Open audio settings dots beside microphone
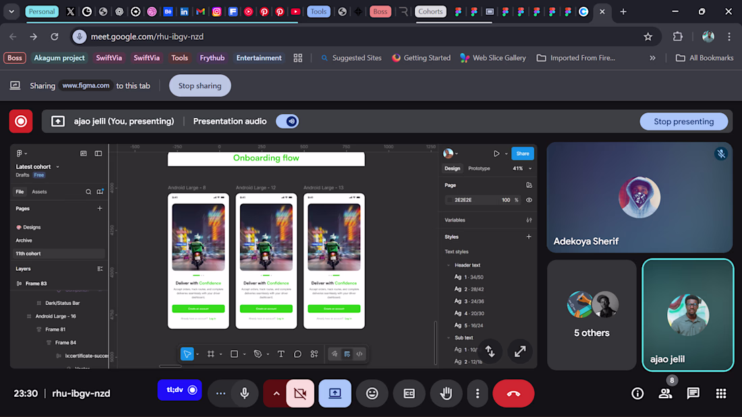Image resolution: width=742 pixels, height=417 pixels. [221, 393]
